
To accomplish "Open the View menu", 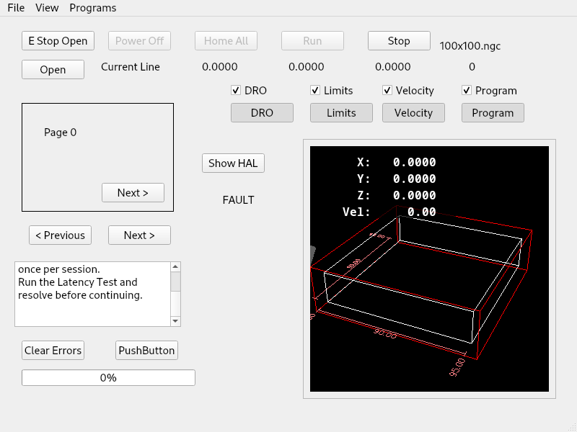I will pos(47,8).
